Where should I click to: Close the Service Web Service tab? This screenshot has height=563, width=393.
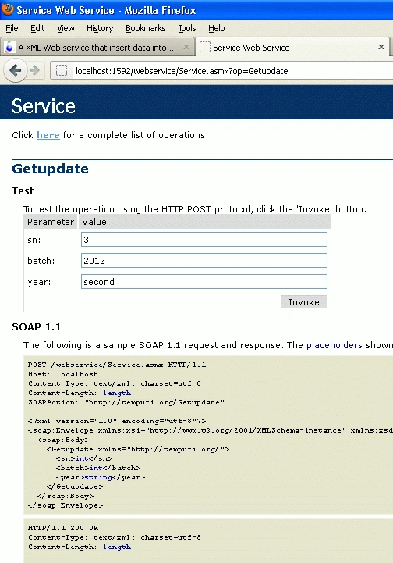381,47
